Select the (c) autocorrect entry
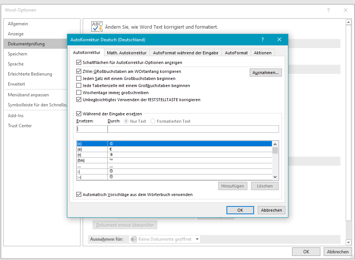Image resolution: width=355 pixels, height=260 pixels. (x=174, y=144)
